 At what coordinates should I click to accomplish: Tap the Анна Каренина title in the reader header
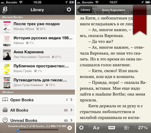(113, 10)
